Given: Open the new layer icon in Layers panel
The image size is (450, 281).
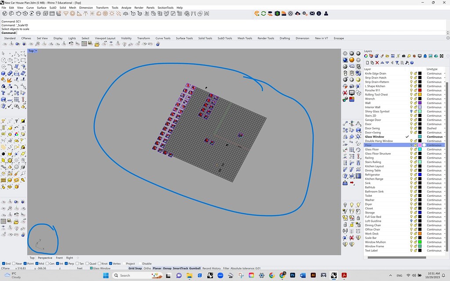Looking at the screenshot, I should click(x=367, y=63).
